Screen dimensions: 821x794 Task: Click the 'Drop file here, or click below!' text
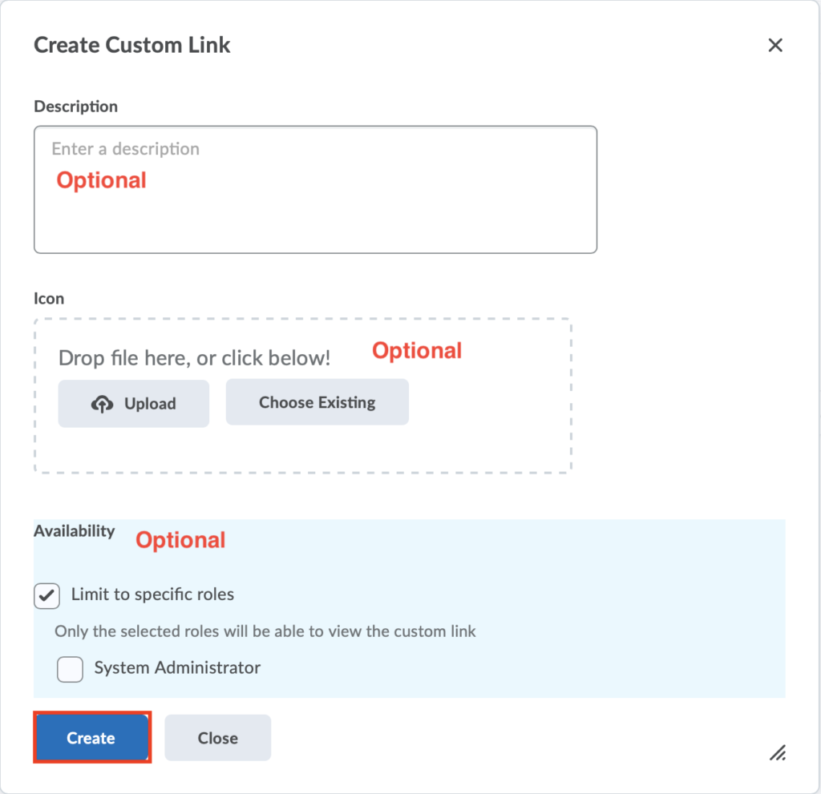click(x=194, y=358)
